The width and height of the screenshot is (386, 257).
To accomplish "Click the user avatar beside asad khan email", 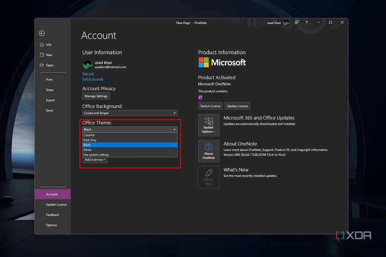I will pos(87,64).
